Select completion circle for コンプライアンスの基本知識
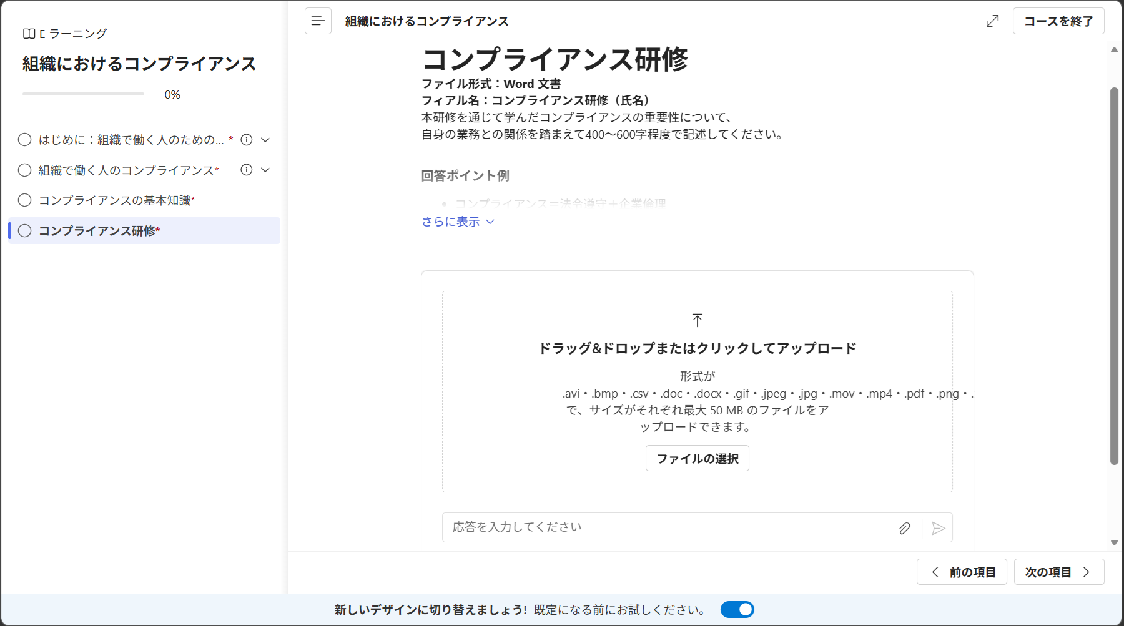The width and height of the screenshot is (1124, 626). 25,200
